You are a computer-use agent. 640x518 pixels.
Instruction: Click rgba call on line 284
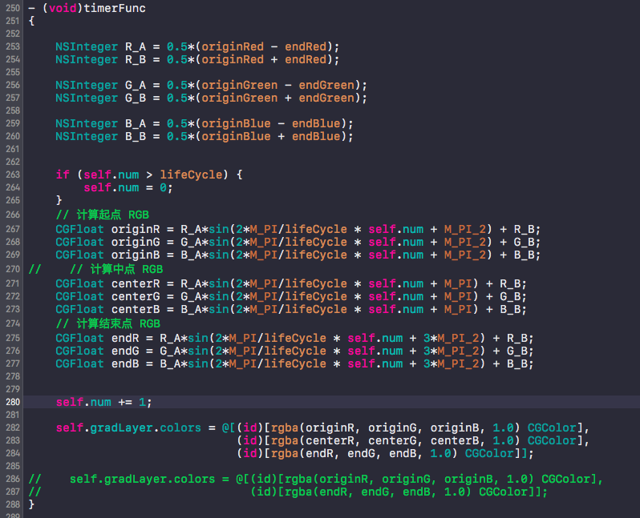[364, 454]
